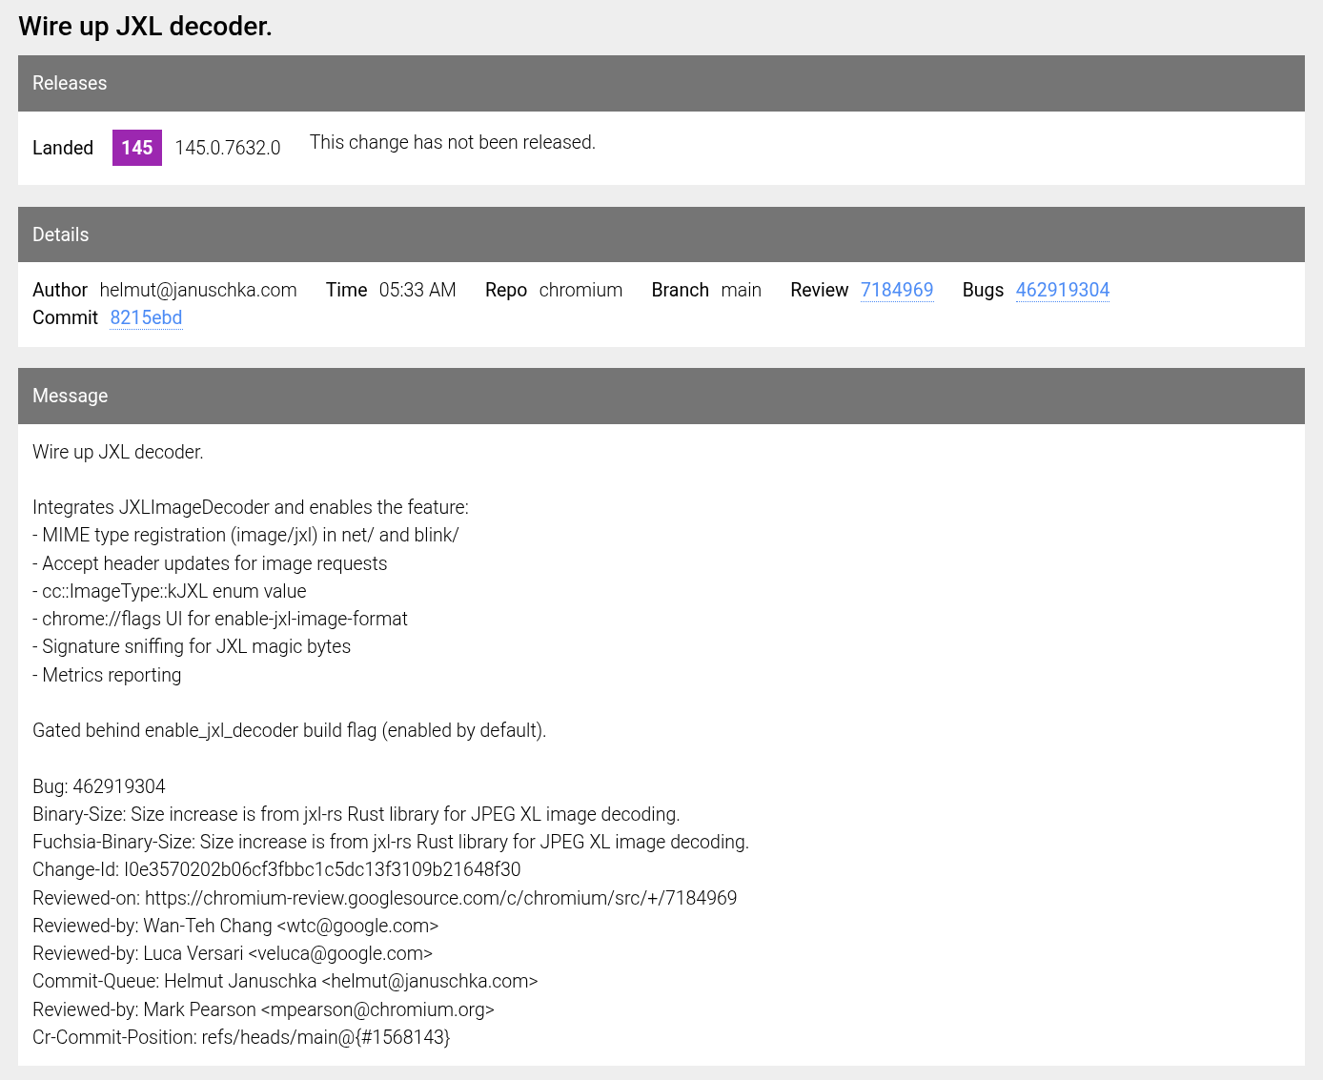The height and width of the screenshot is (1080, 1323).
Task: Click the "Gated behind enable_jxl_decoder build flag" line
Action: click(290, 730)
